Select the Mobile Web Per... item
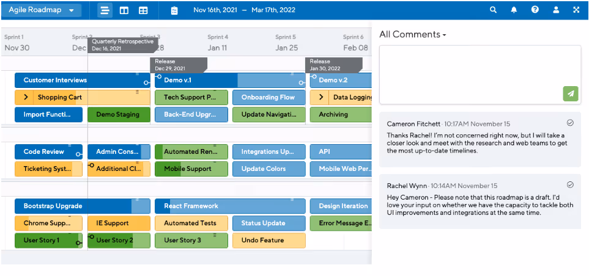Screen dimensions: 589x276 click(341, 169)
